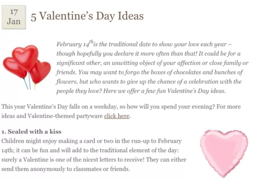Click the red heart balloons image

point(27,67)
